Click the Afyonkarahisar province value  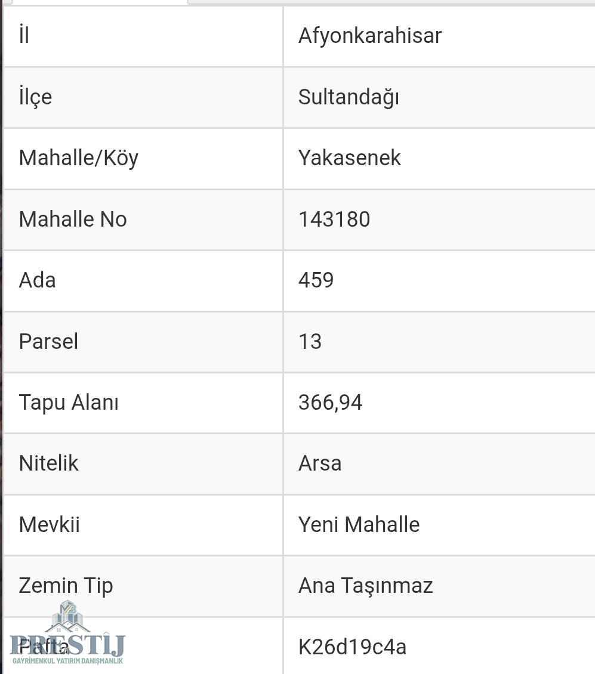point(369,36)
